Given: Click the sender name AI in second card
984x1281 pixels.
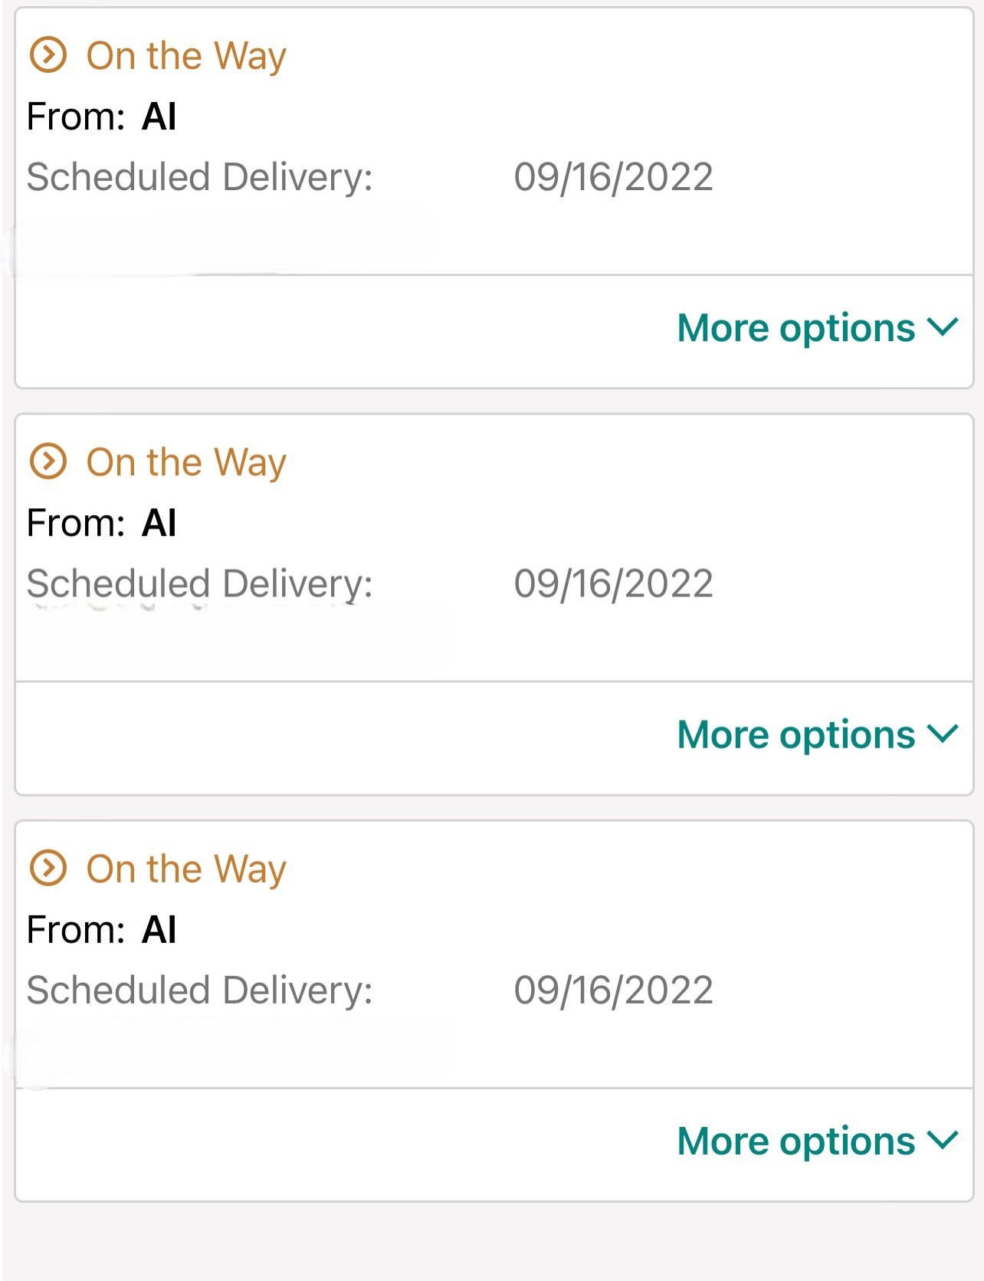Looking at the screenshot, I should click(x=159, y=523).
